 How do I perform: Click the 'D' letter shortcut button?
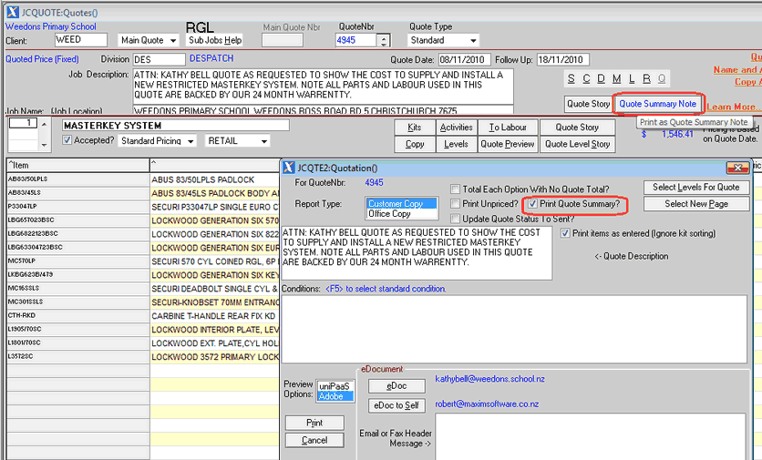[601, 78]
